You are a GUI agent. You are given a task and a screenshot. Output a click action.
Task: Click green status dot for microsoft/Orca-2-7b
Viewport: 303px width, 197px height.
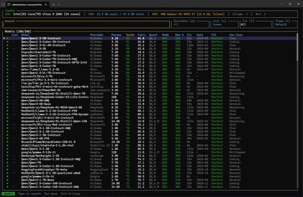coord(8,76)
